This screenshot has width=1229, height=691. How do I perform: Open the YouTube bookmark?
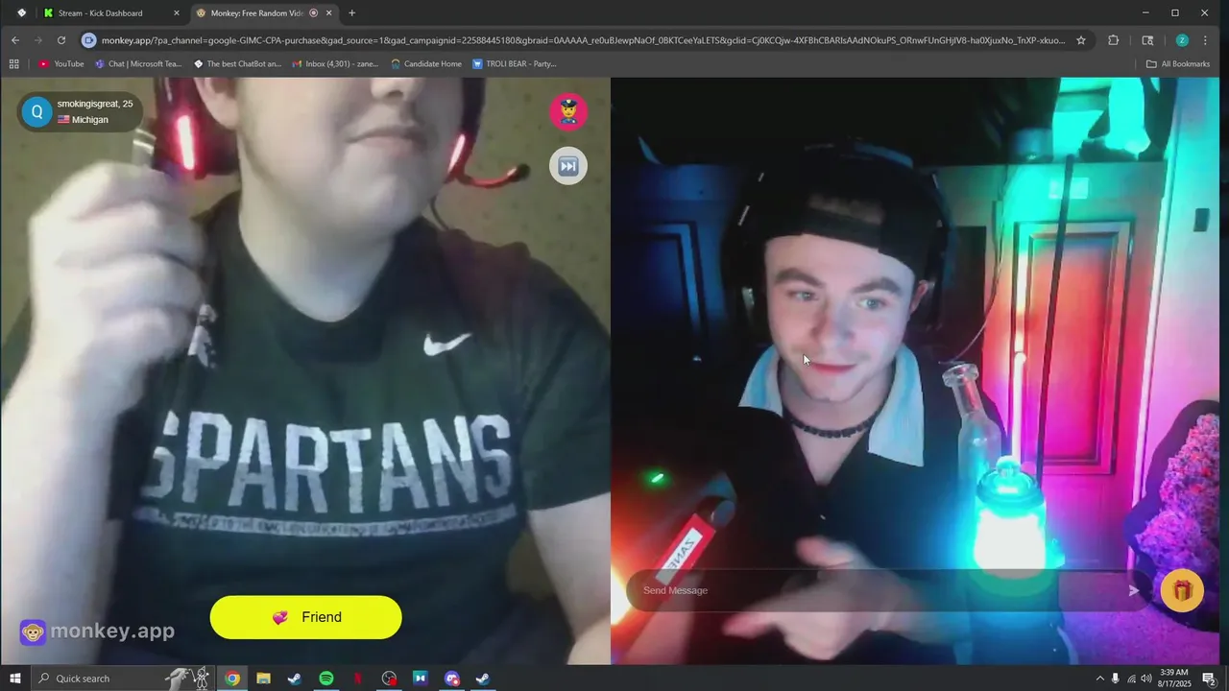click(61, 64)
